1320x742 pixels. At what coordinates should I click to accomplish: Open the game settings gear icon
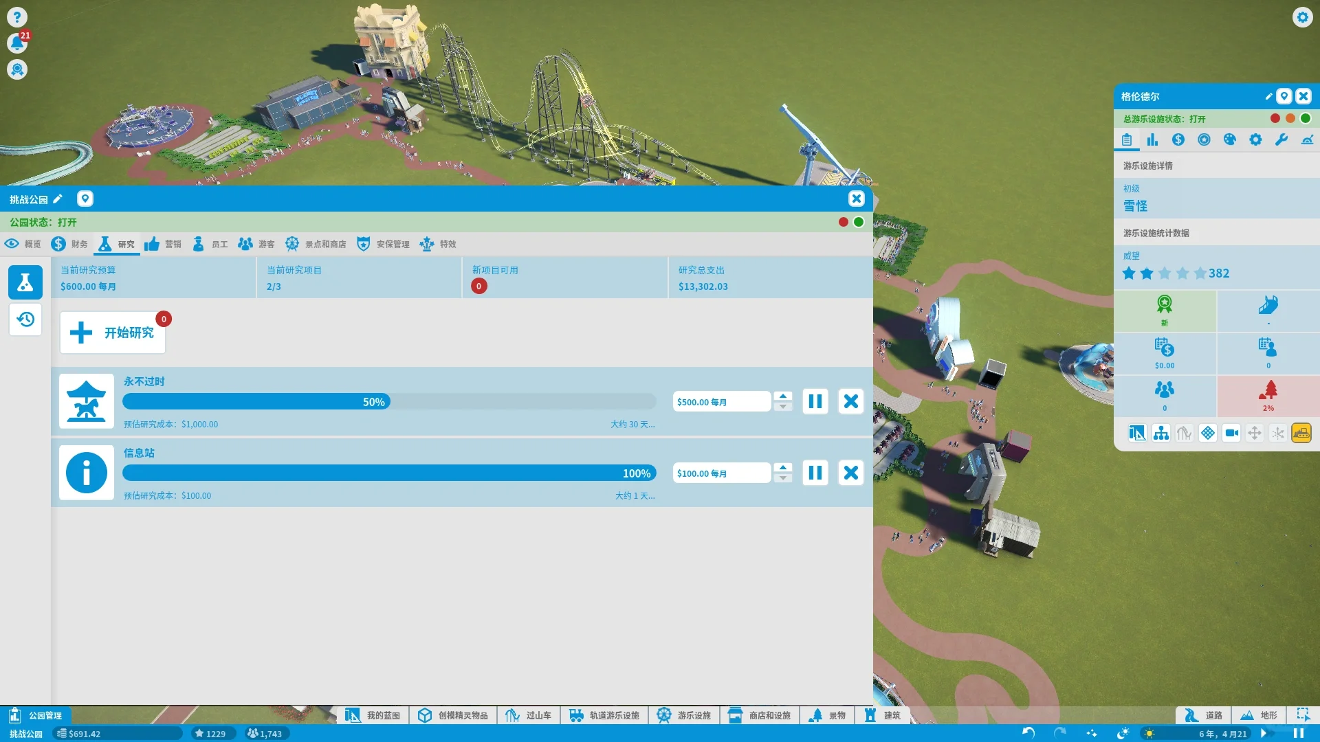pyautogui.click(x=1302, y=17)
